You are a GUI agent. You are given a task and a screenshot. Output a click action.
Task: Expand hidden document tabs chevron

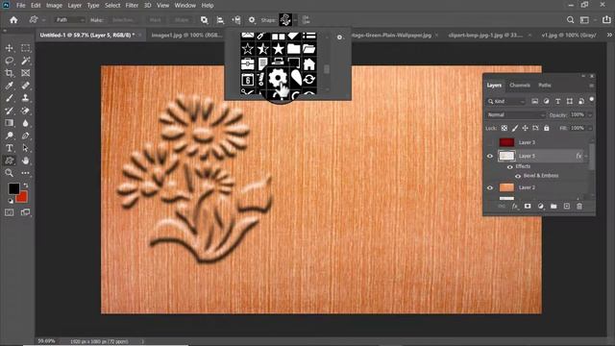click(x=609, y=35)
